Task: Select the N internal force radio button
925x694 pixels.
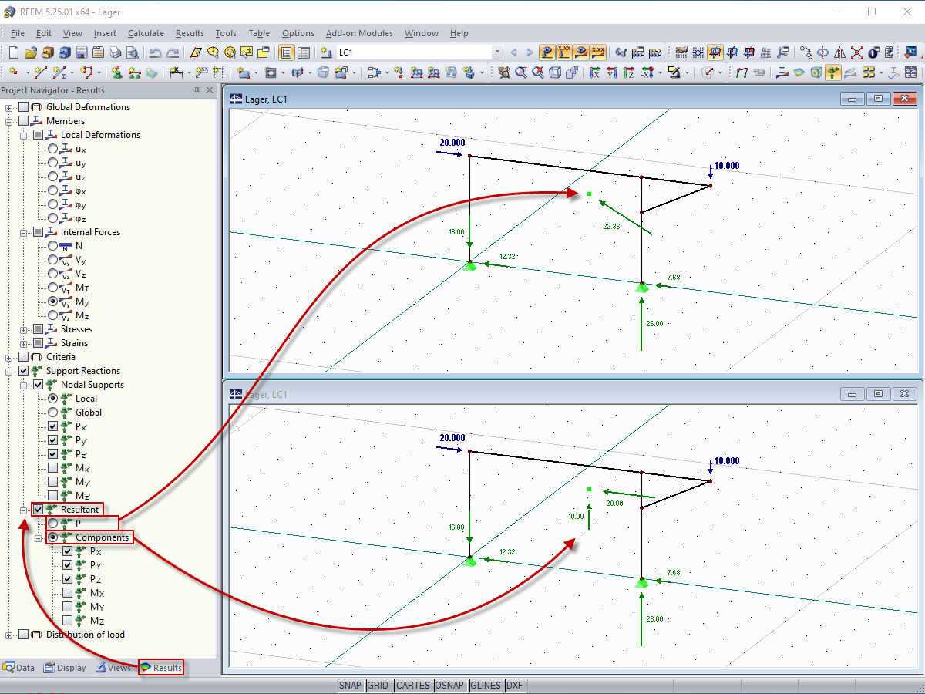Action: pyautogui.click(x=52, y=246)
